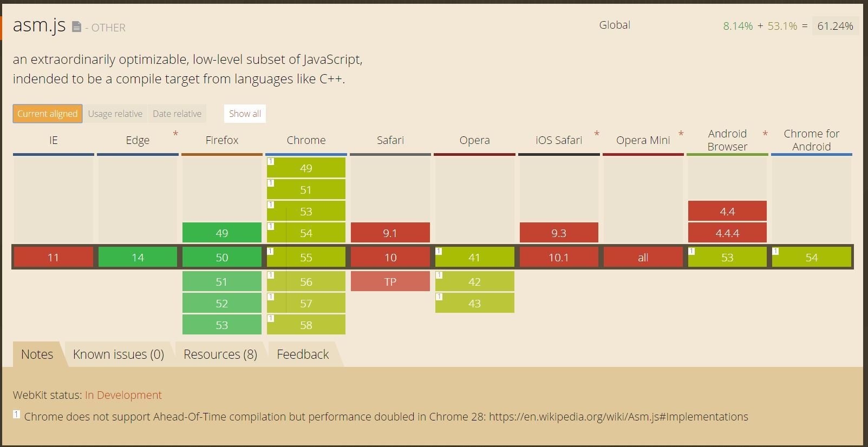Enable Date relative mode
Viewport: 868px width, 447px height.
(x=177, y=114)
